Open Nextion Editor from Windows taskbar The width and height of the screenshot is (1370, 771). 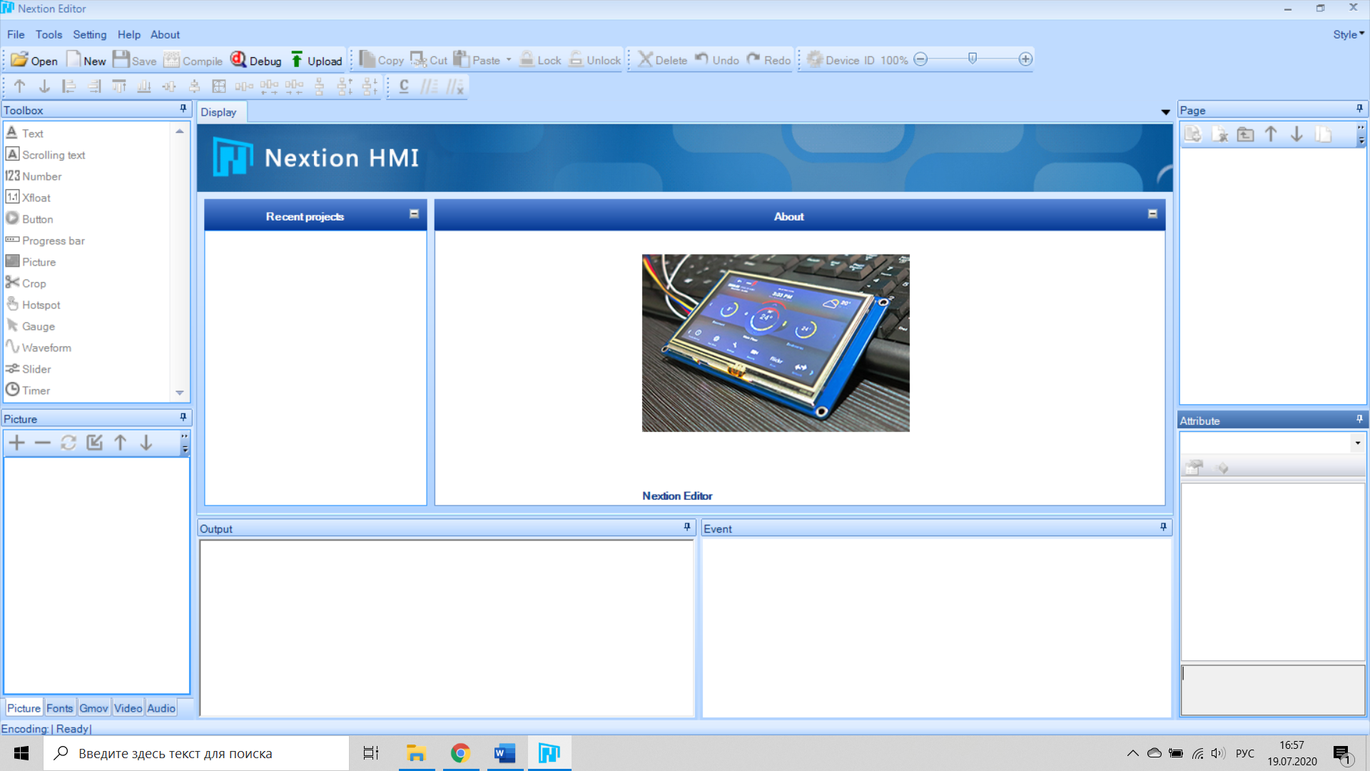pyautogui.click(x=549, y=753)
